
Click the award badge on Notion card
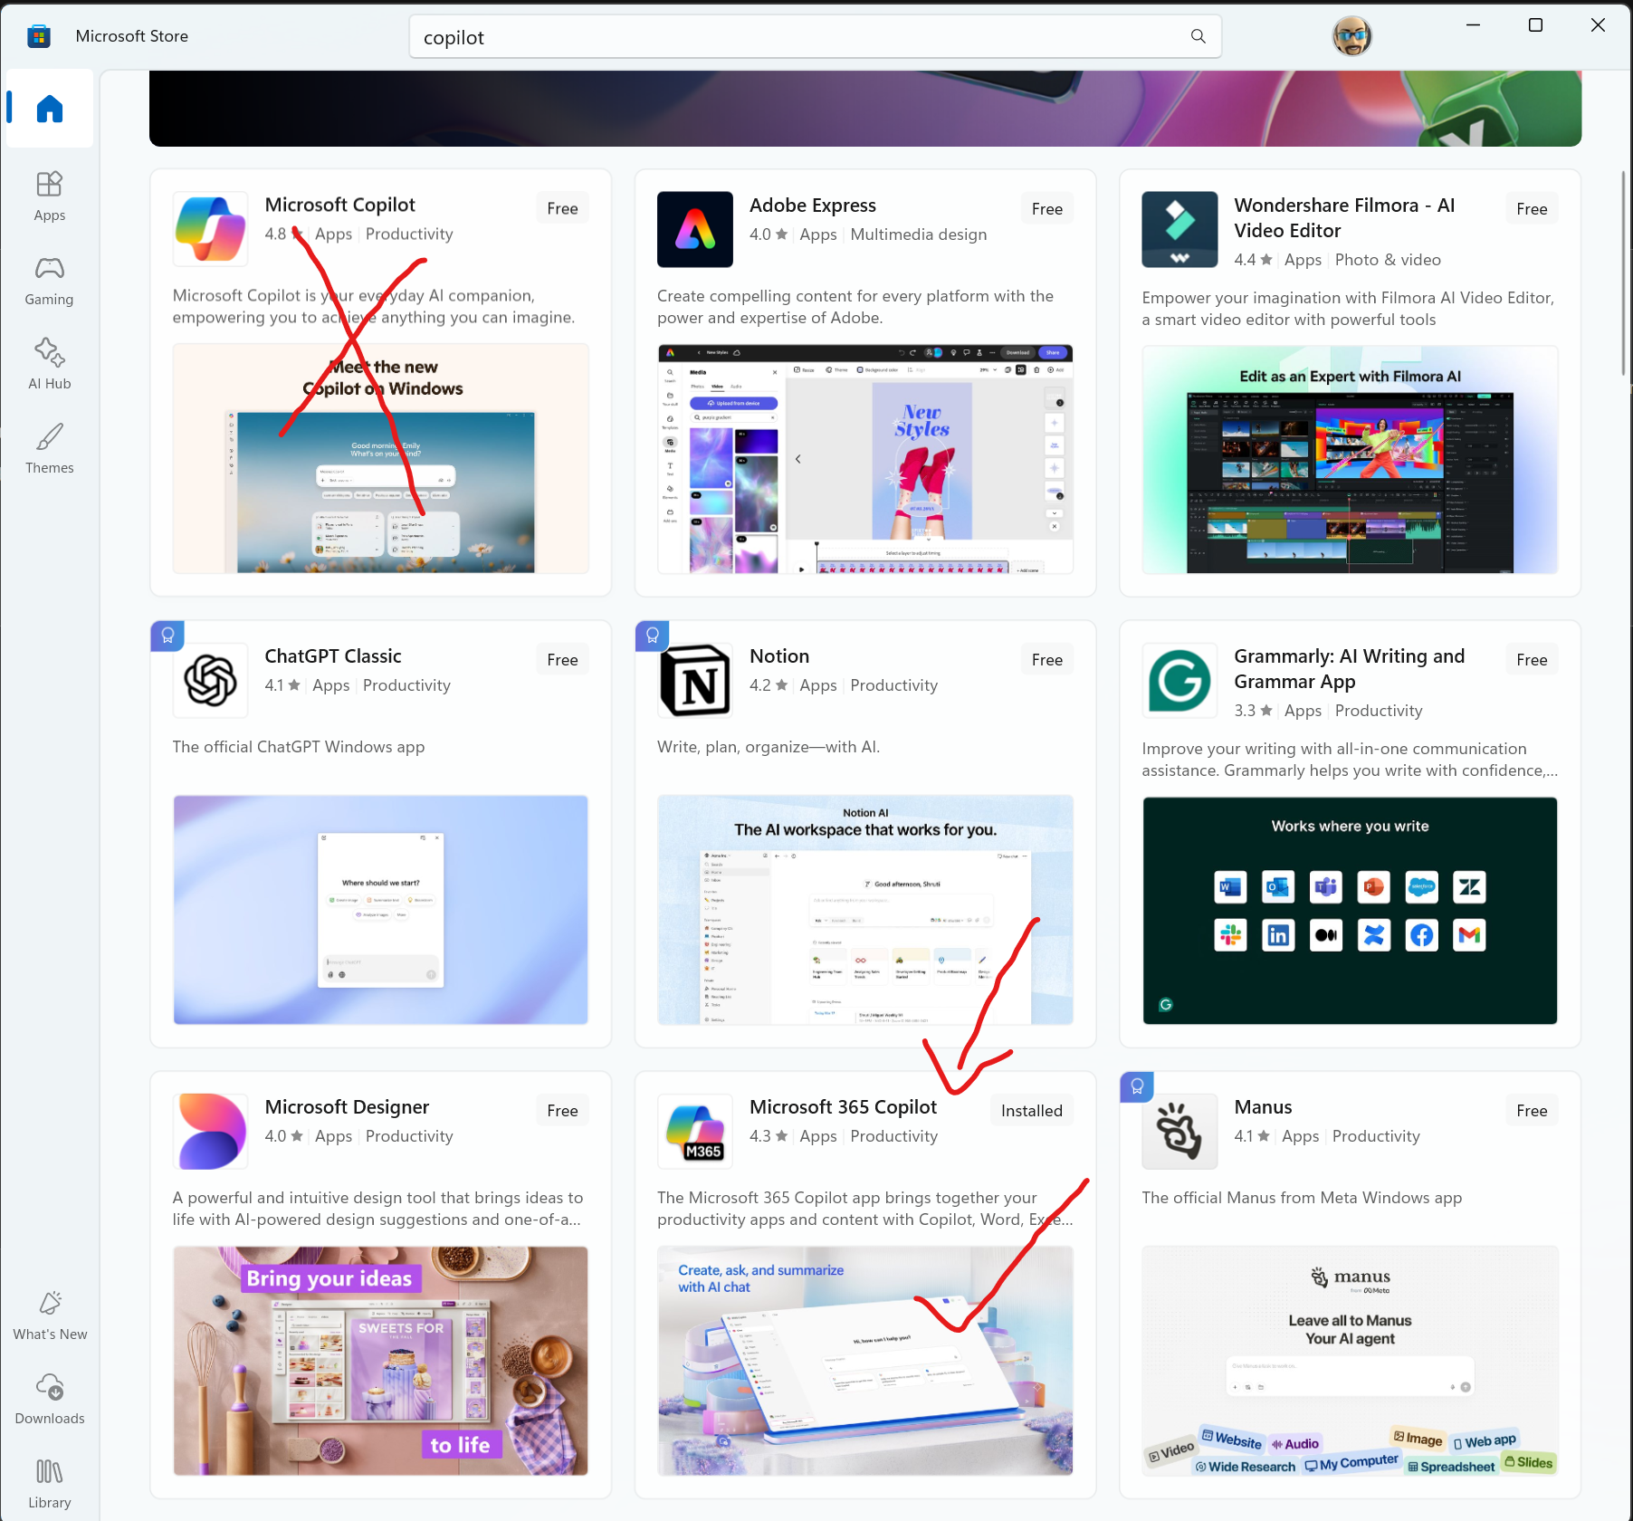pyautogui.click(x=653, y=636)
